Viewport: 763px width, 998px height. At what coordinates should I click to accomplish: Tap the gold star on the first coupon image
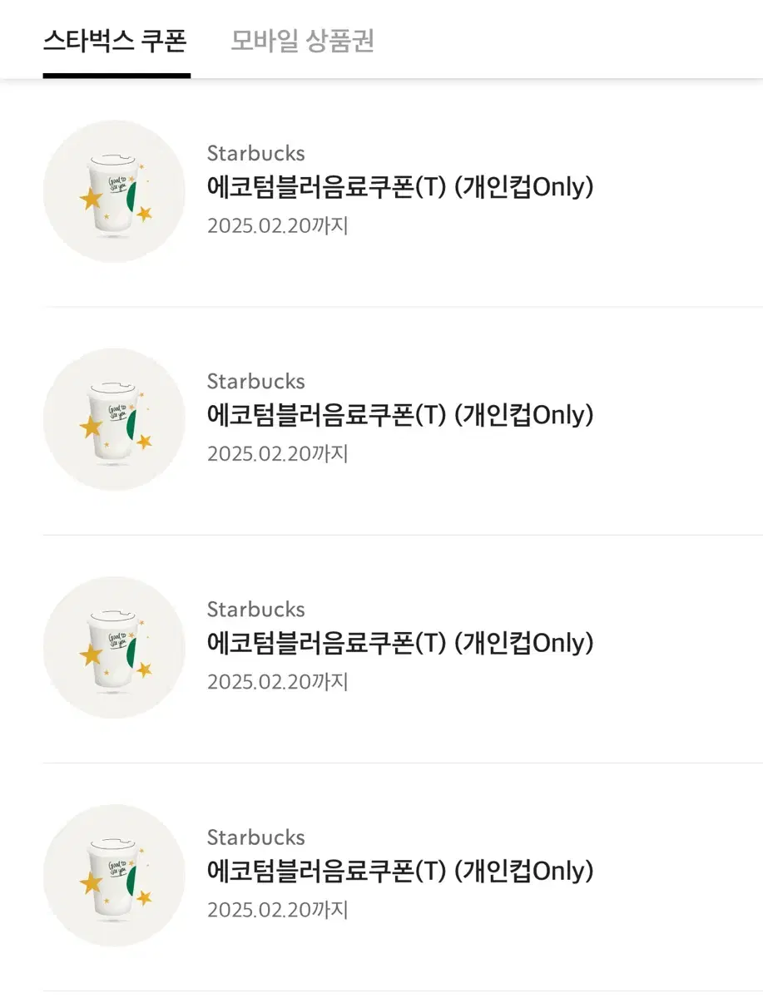pos(90,199)
